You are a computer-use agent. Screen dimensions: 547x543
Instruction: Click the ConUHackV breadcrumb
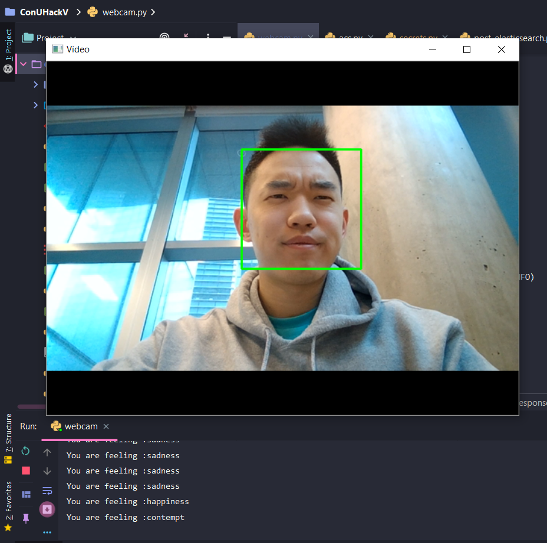click(44, 12)
